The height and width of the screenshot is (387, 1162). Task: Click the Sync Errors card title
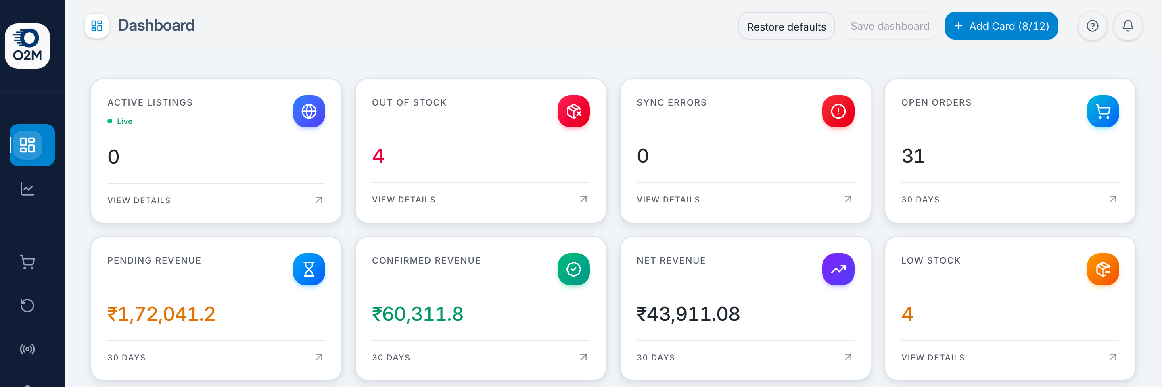[x=671, y=103]
